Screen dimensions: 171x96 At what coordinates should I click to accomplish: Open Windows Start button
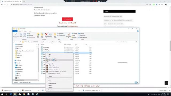pos(2,94)
